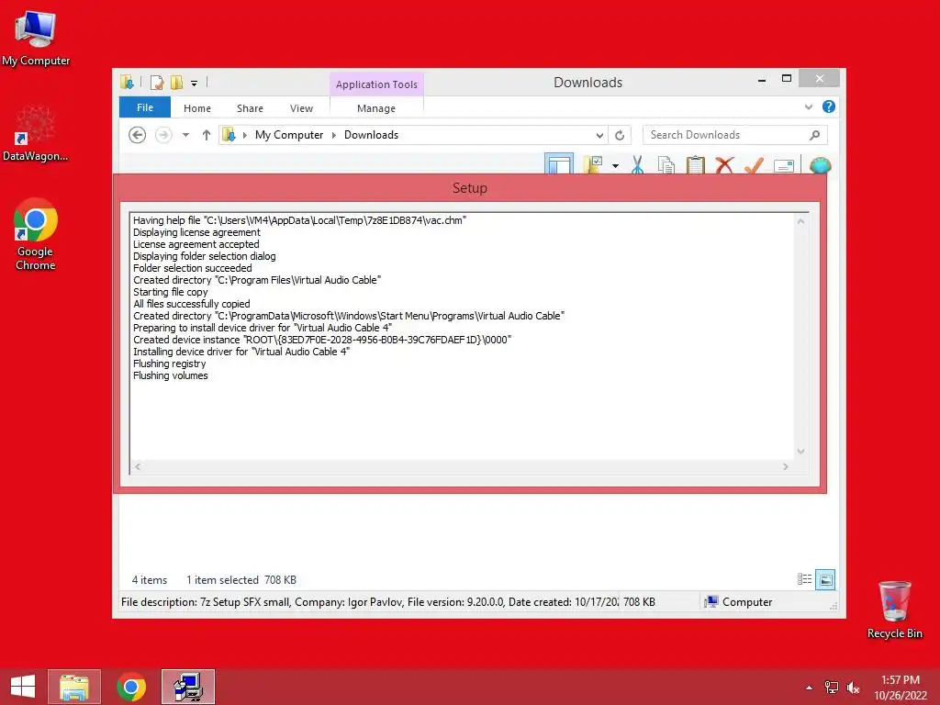Click the 'License agreement accepted' log line
Viewport: 940px width, 705px height.
click(196, 244)
